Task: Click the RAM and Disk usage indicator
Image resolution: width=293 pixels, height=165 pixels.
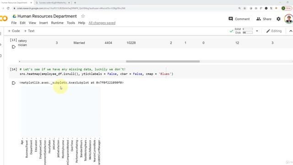Action: coord(244,31)
